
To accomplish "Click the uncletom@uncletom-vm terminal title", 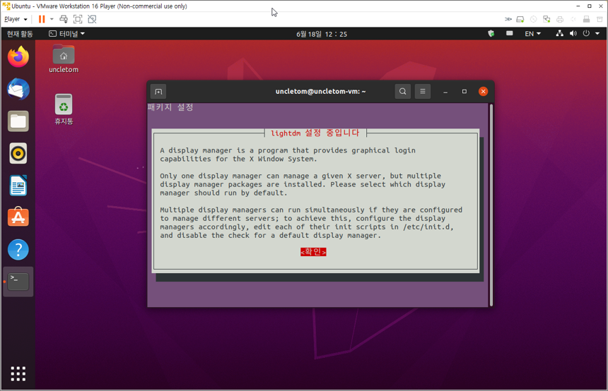I will coord(321,91).
